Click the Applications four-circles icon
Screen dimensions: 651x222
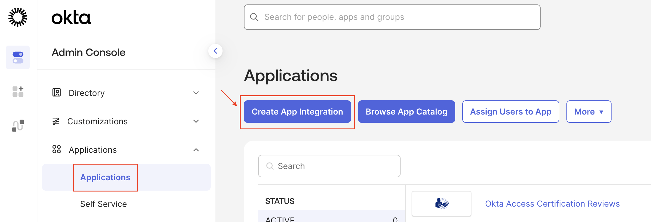pos(56,149)
